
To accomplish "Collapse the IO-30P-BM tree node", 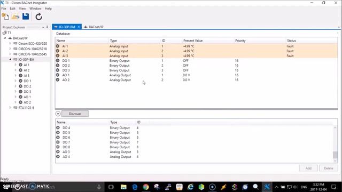I will coord(10,59).
